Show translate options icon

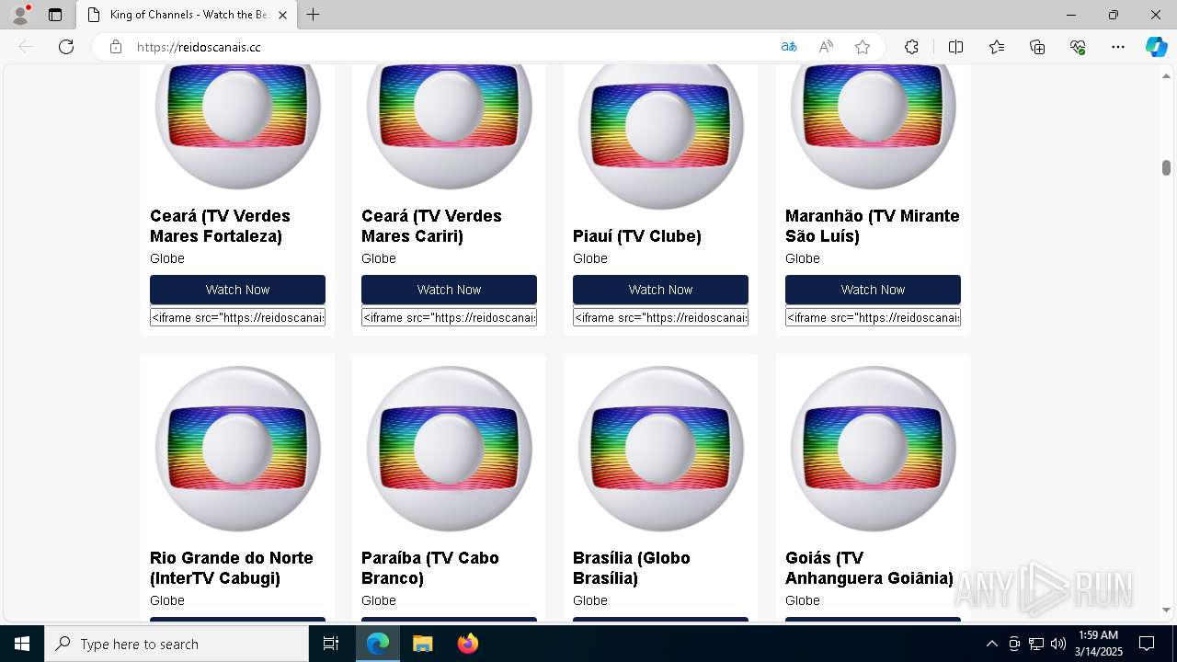tap(789, 47)
